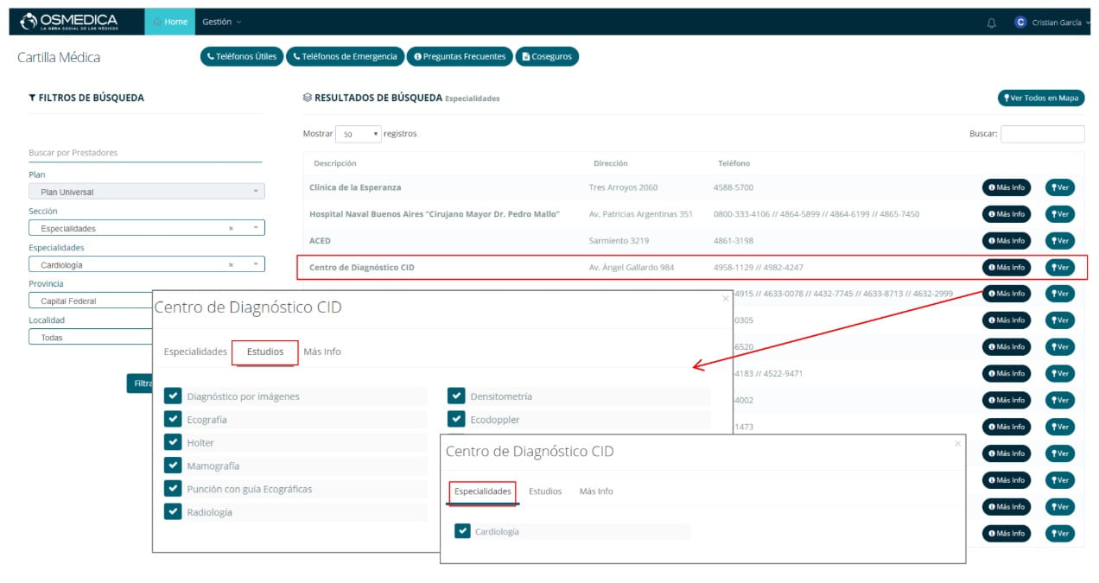
Task: Click the OSMEDICA logo
Action: tap(69, 22)
